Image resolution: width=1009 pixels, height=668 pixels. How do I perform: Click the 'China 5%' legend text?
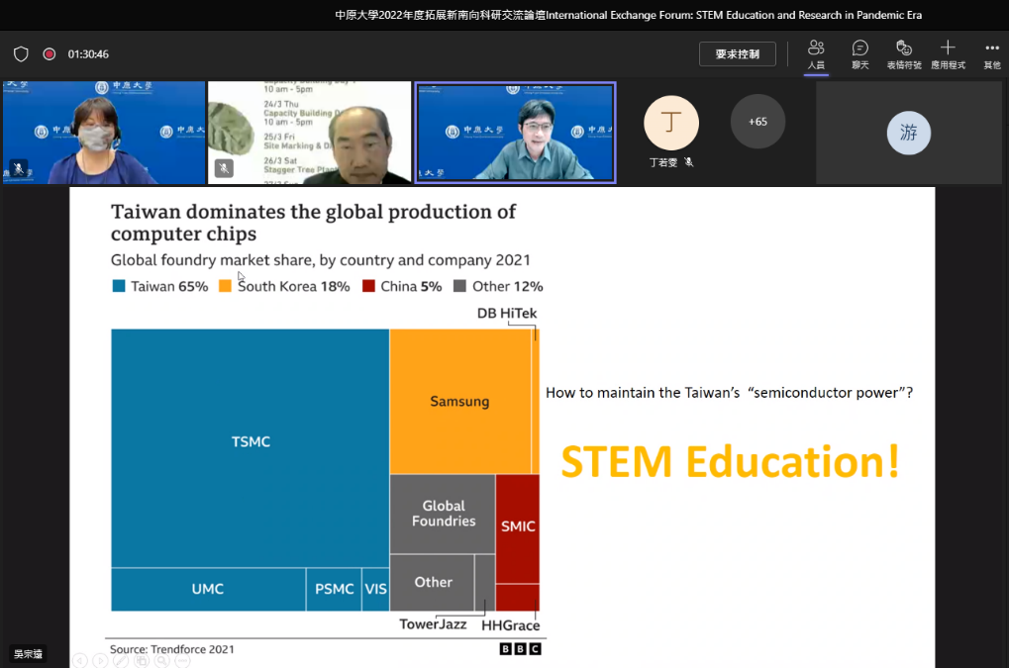(x=411, y=286)
